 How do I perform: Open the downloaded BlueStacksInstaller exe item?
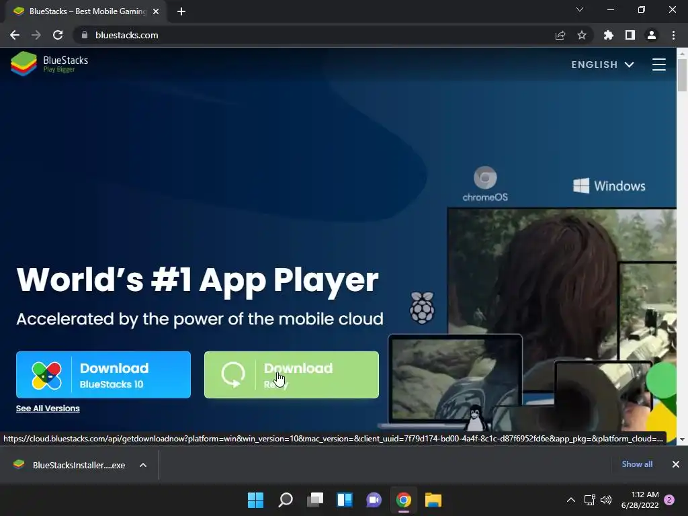pos(69,465)
